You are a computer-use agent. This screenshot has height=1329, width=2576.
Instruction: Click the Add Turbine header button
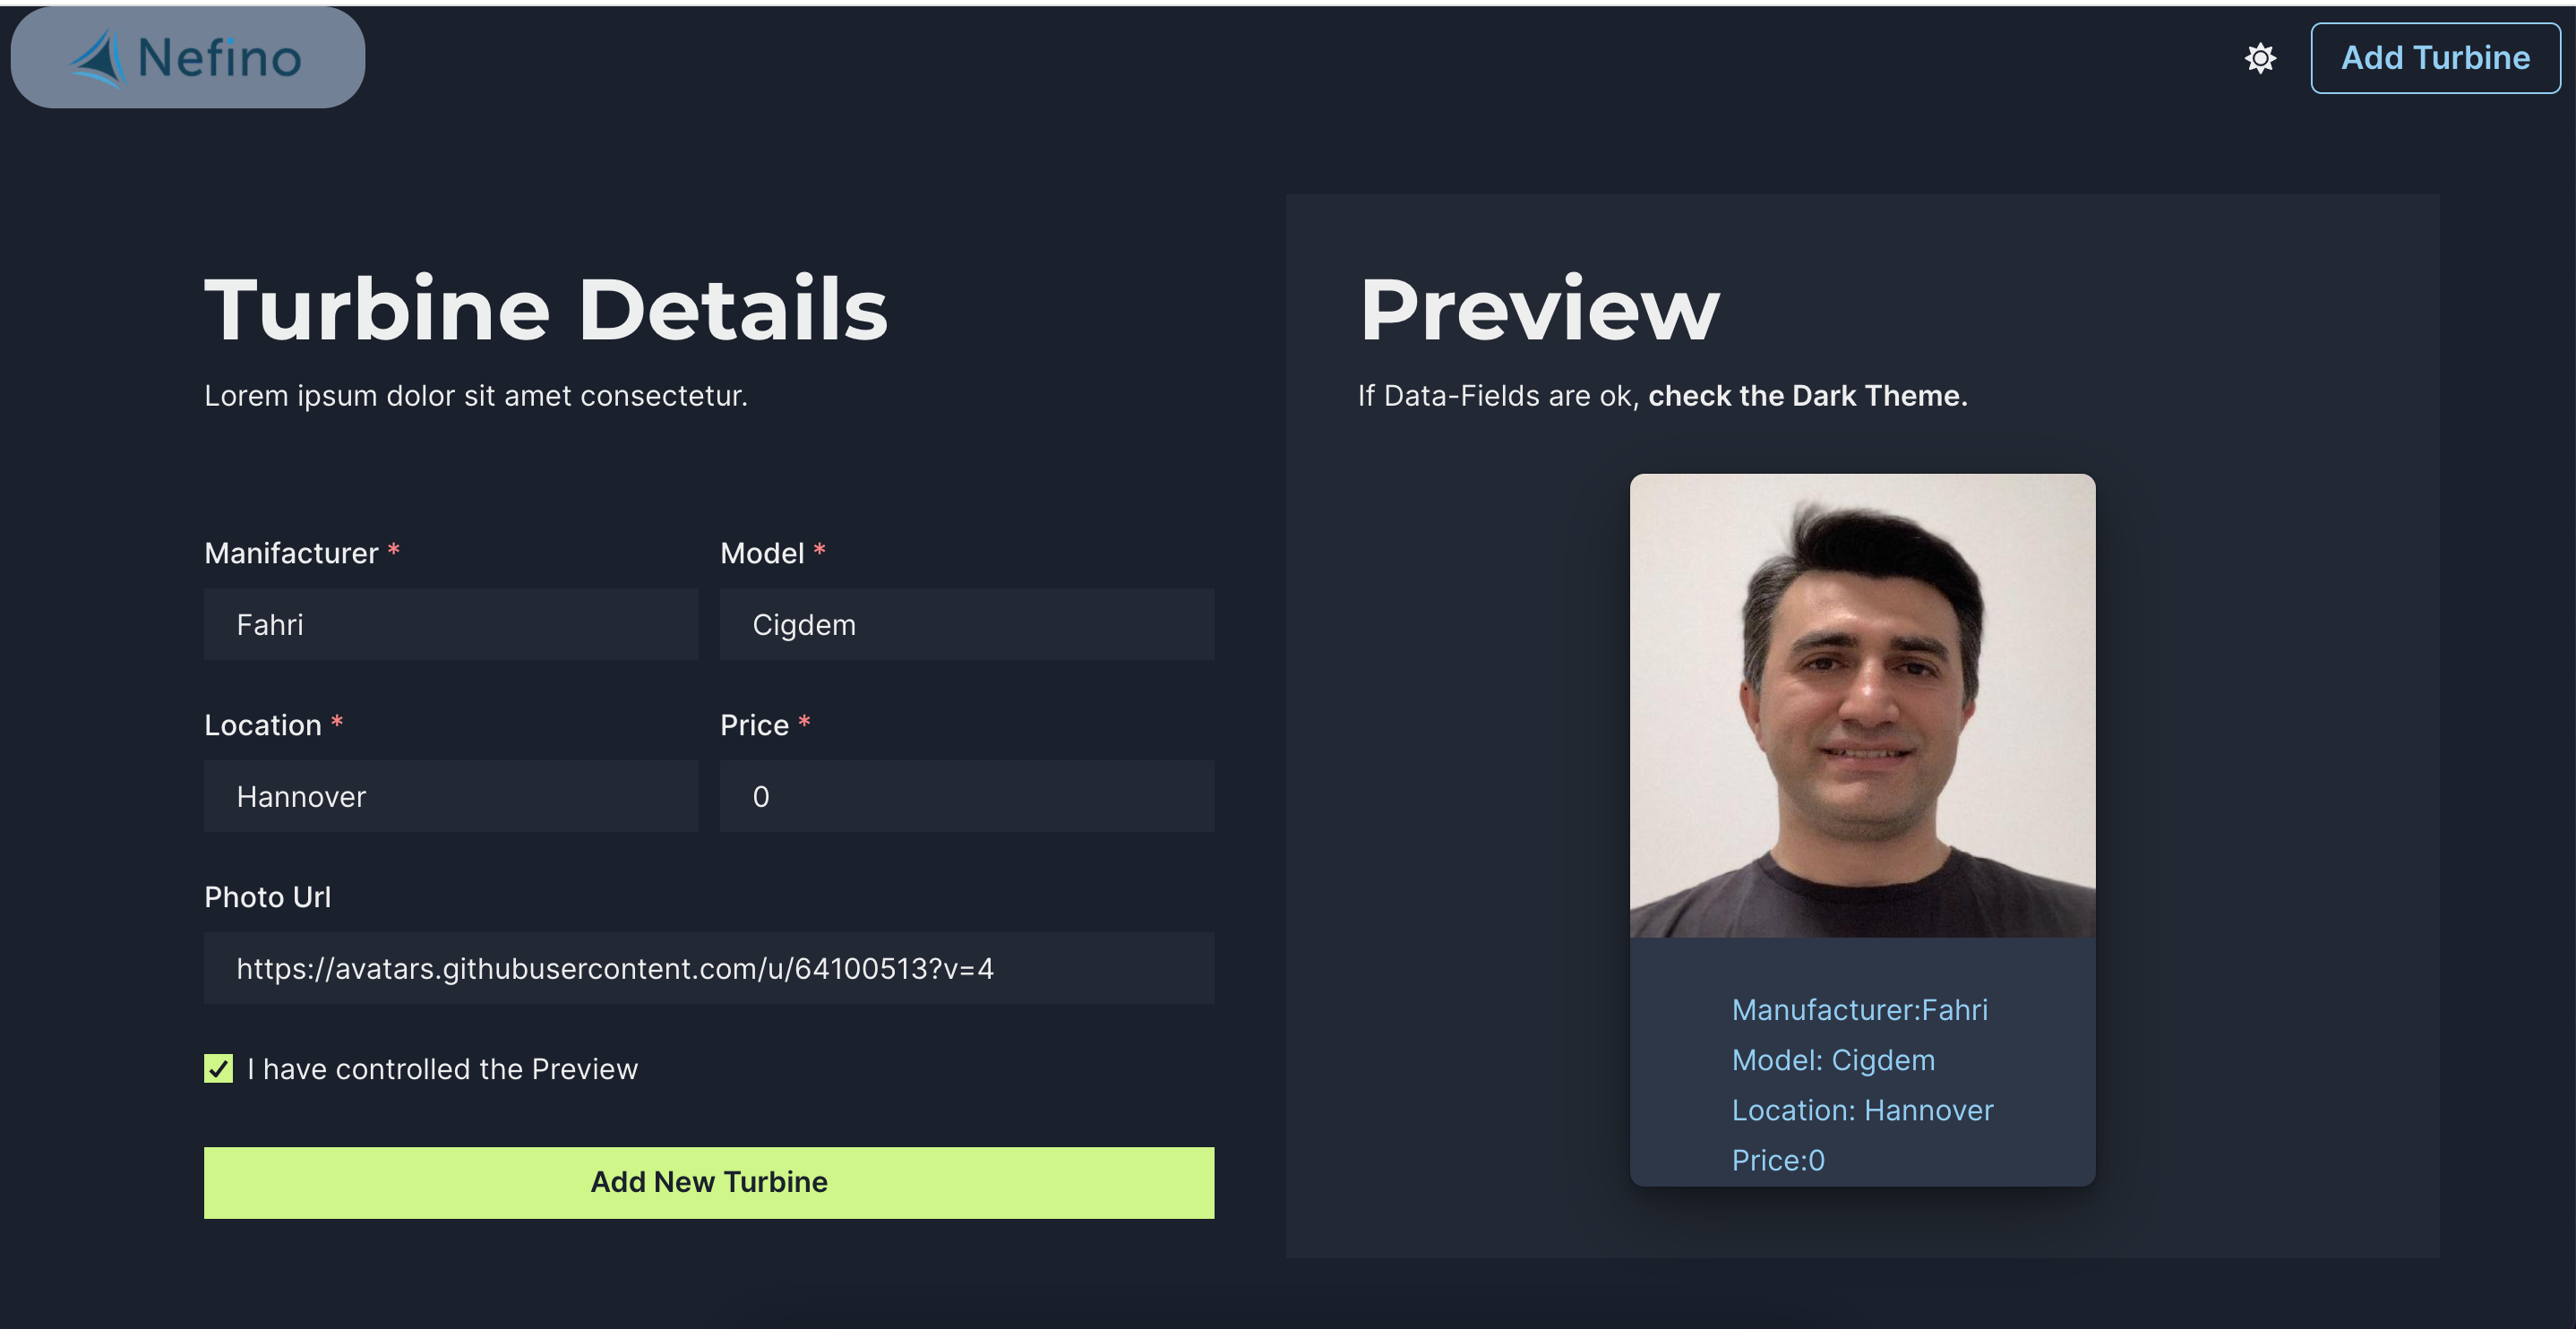coord(2435,58)
